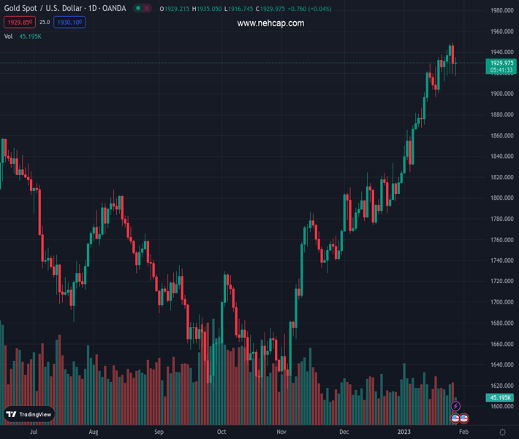Click the www.nehcap.com watermark text
Screen dimensions: 519x439
pyautogui.click(x=270, y=23)
